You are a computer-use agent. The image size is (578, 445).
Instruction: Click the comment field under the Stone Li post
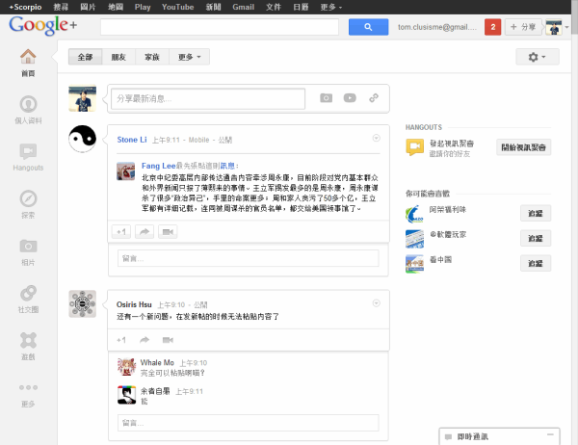pos(249,258)
